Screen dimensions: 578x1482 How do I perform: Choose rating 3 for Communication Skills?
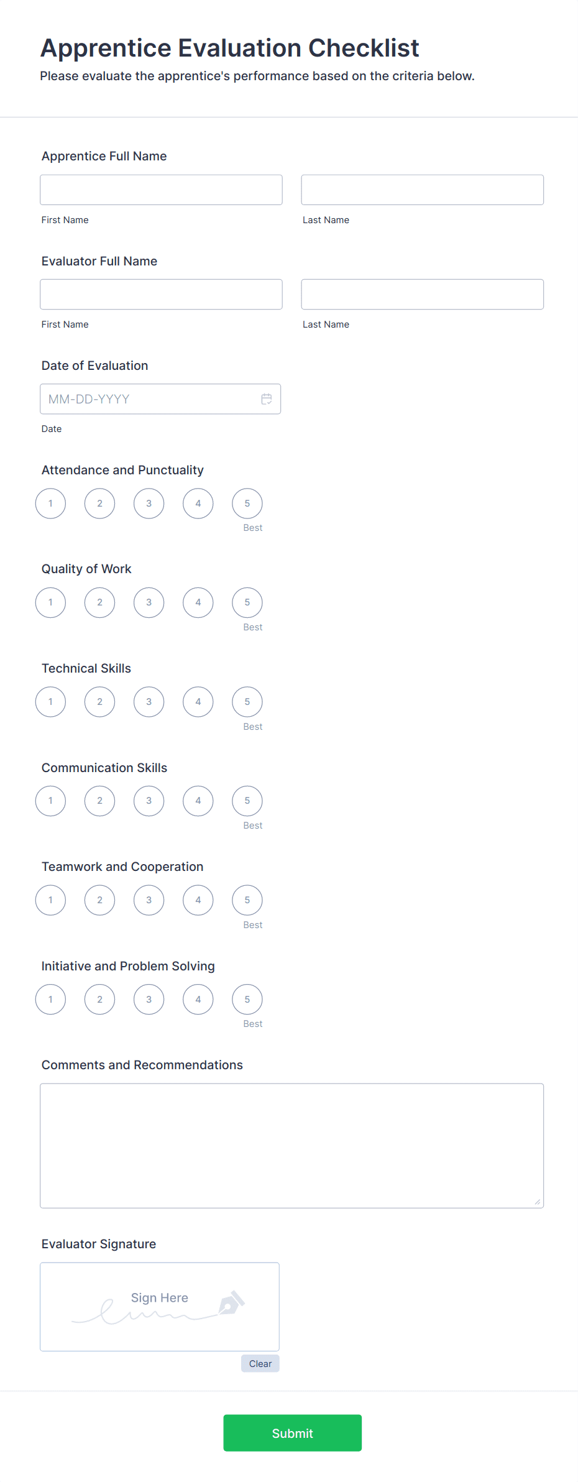(x=149, y=801)
